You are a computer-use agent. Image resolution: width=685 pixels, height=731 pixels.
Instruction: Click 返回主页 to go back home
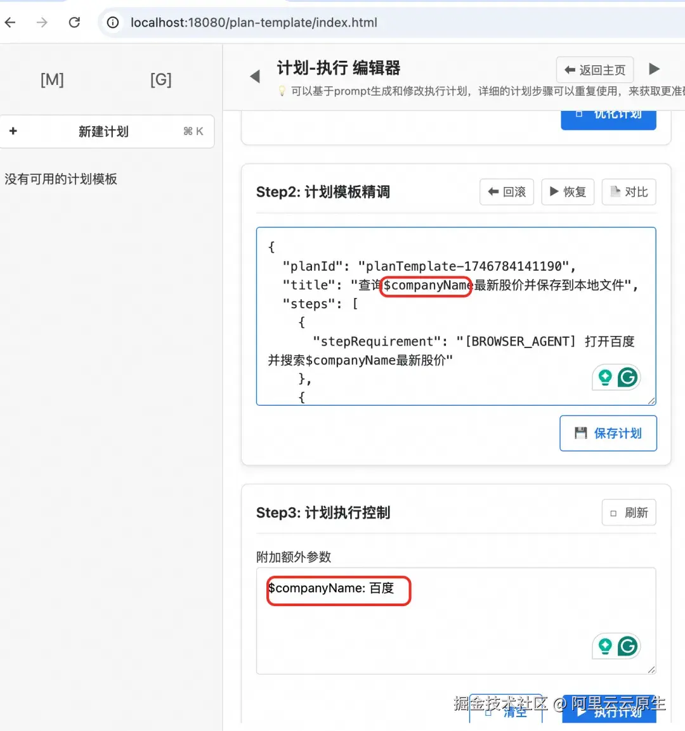click(x=594, y=70)
